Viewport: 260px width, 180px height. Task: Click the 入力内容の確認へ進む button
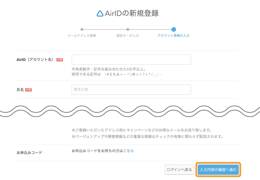[x=218, y=169]
